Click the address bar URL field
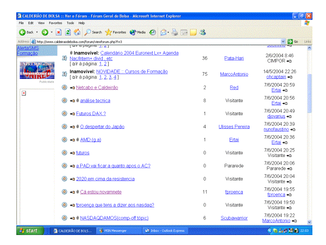326x245 pixels. pyautogui.click(x=154, y=42)
